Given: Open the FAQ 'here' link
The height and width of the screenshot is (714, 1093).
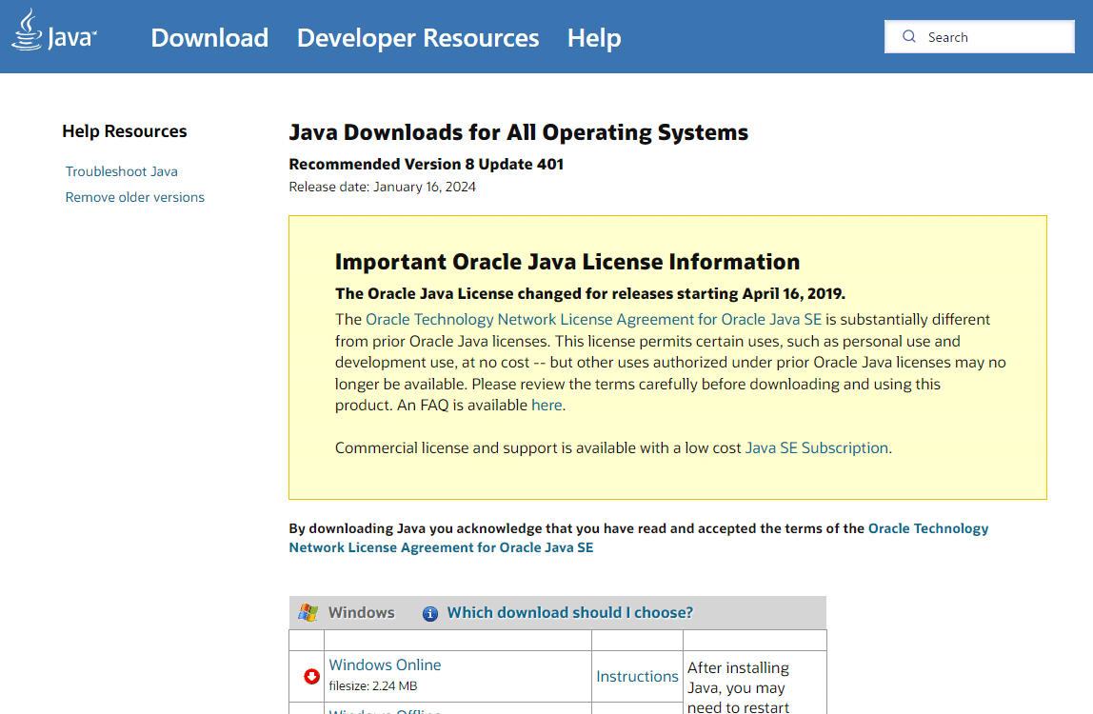Looking at the screenshot, I should pyautogui.click(x=546, y=406).
